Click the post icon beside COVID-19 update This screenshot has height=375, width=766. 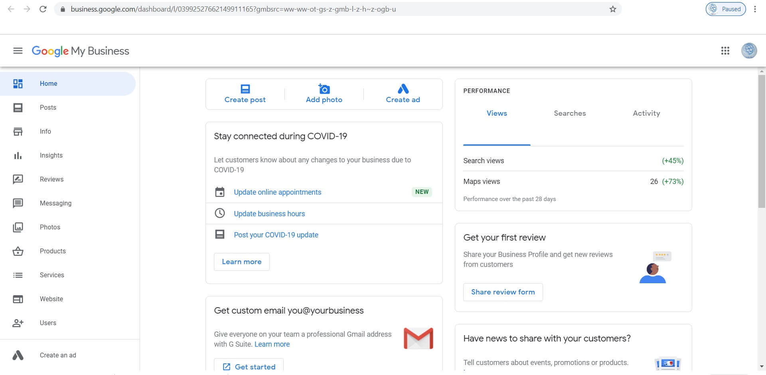click(220, 235)
